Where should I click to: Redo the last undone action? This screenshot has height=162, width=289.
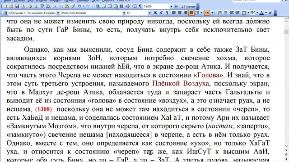[x=88, y=6]
